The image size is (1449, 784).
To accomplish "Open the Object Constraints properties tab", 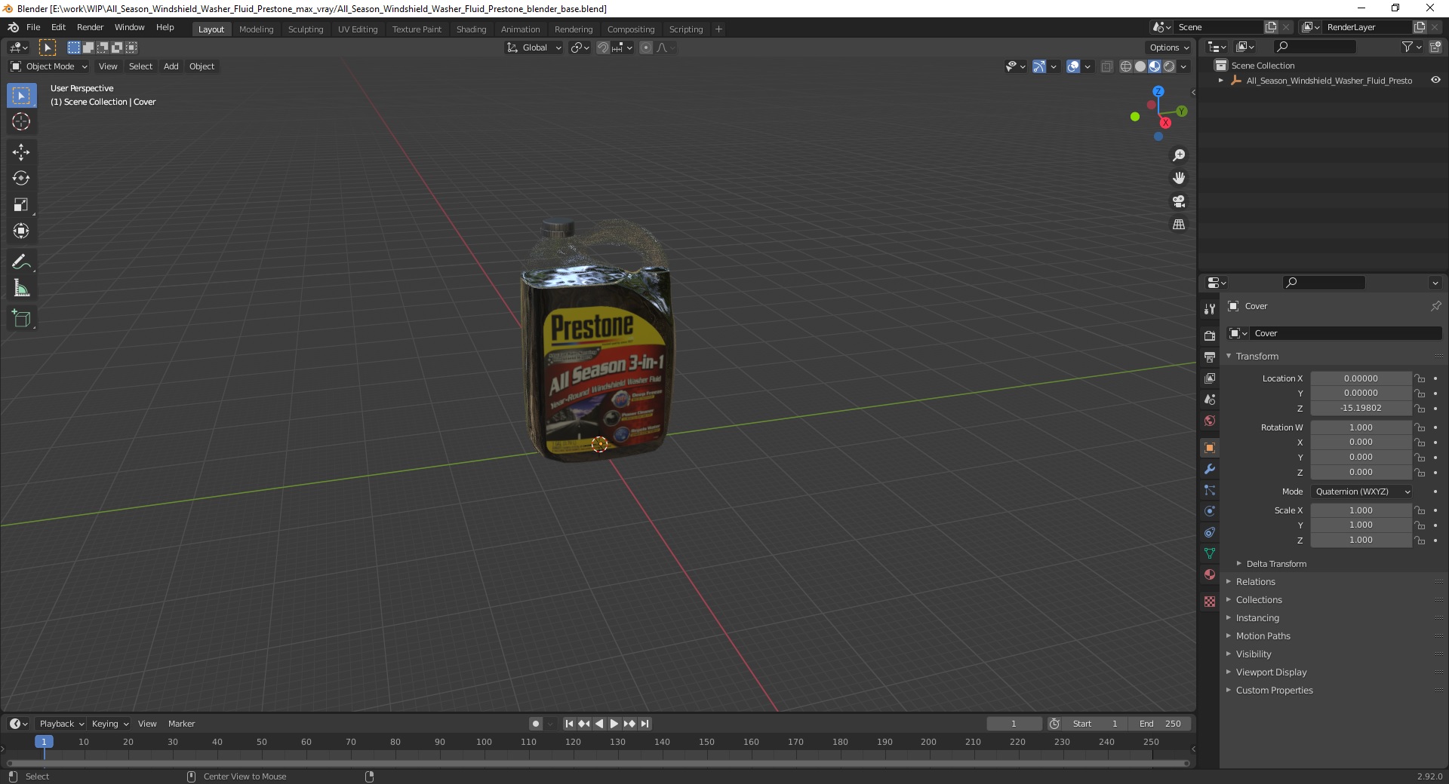I will click(1210, 532).
